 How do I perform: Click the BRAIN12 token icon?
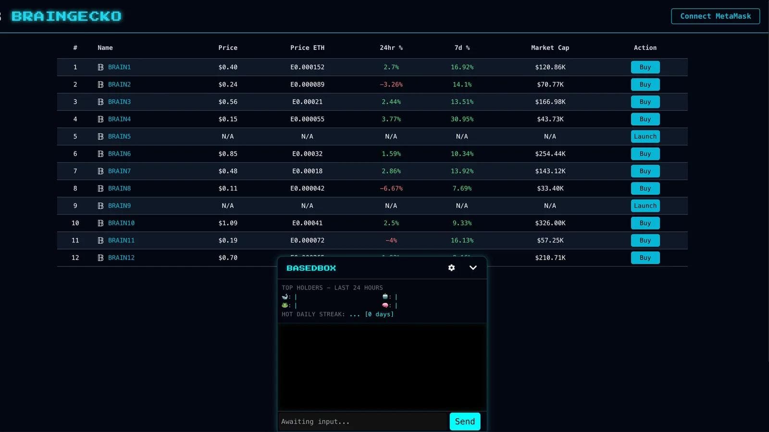pyautogui.click(x=100, y=258)
